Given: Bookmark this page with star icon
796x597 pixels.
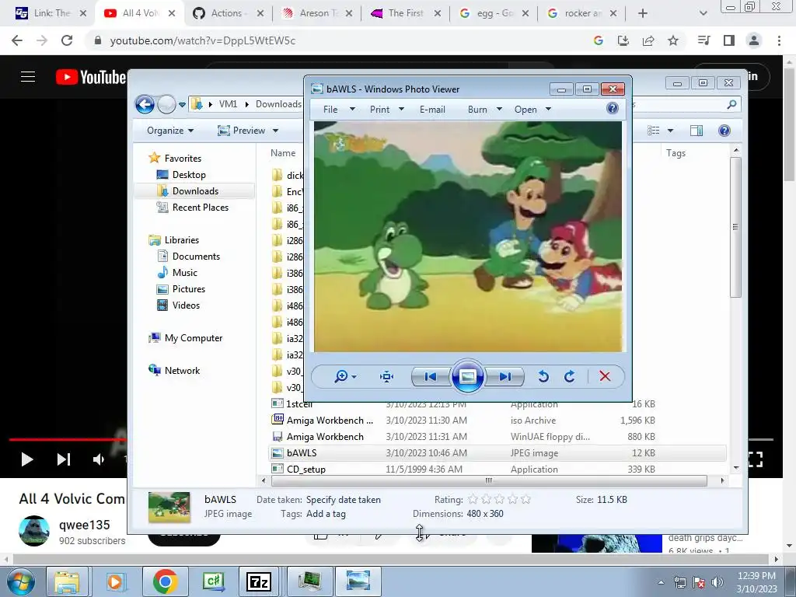Looking at the screenshot, I should click(673, 40).
